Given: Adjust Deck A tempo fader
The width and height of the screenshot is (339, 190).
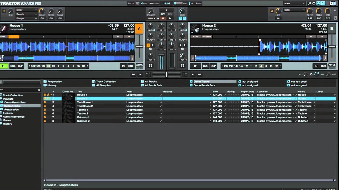Looking at the screenshot, I should (x=139, y=46).
